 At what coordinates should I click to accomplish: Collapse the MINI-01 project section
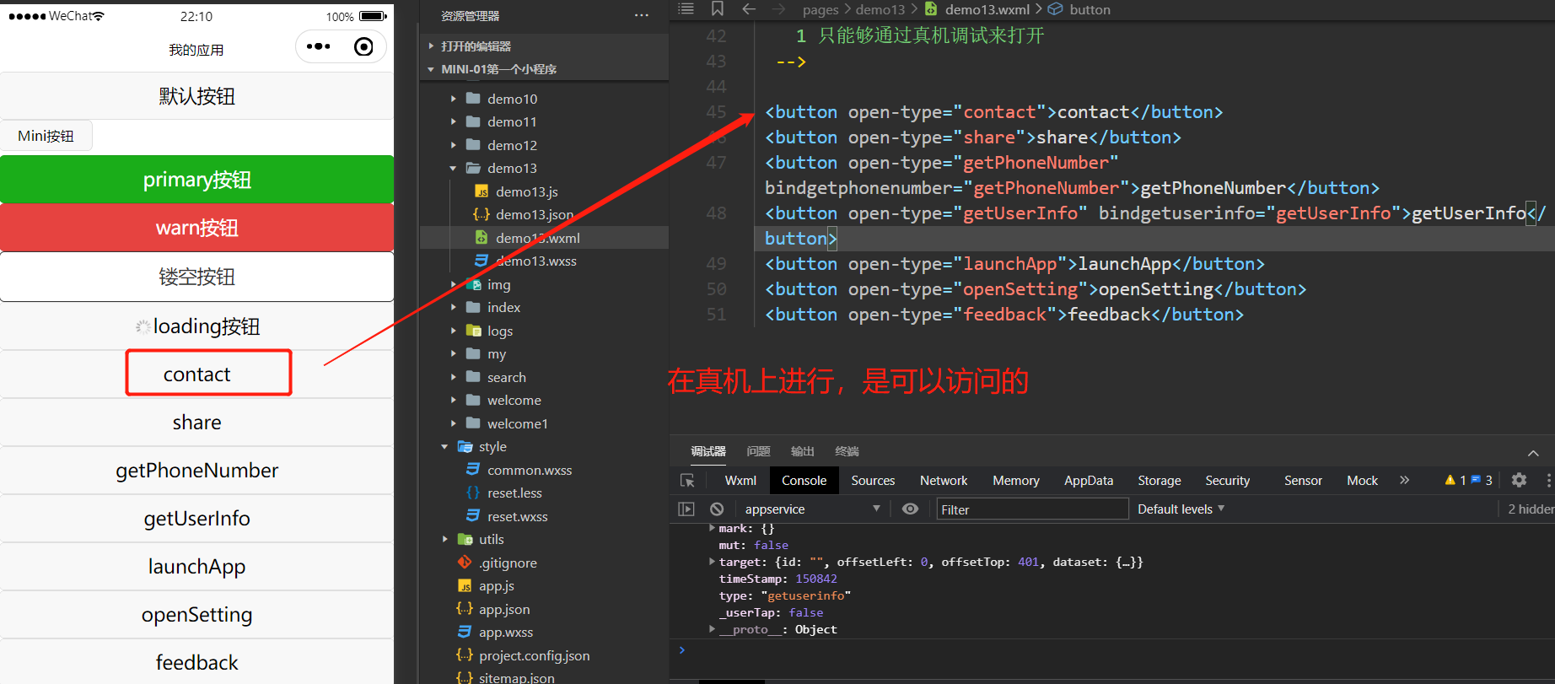pyautogui.click(x=498, y=69)
